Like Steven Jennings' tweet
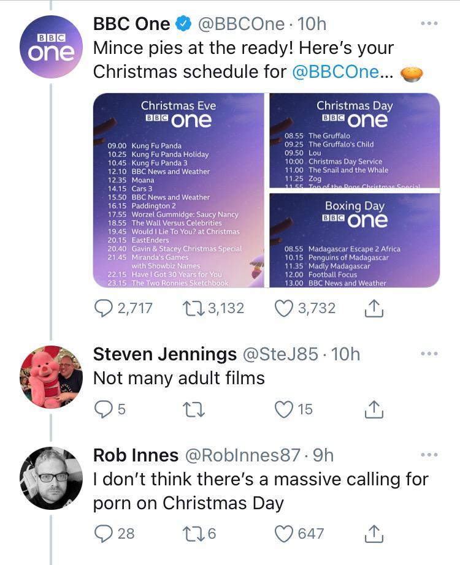 [284, 409]
